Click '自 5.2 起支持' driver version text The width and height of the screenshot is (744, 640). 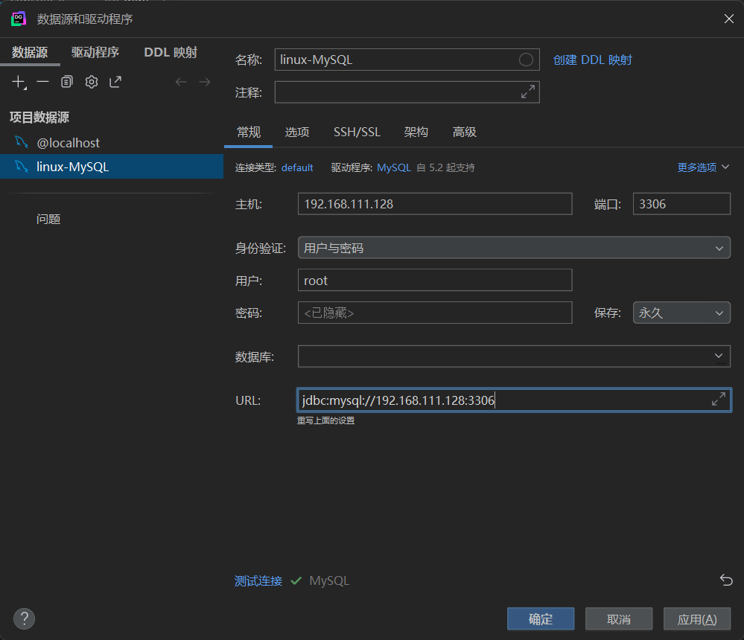click(445, 168)
